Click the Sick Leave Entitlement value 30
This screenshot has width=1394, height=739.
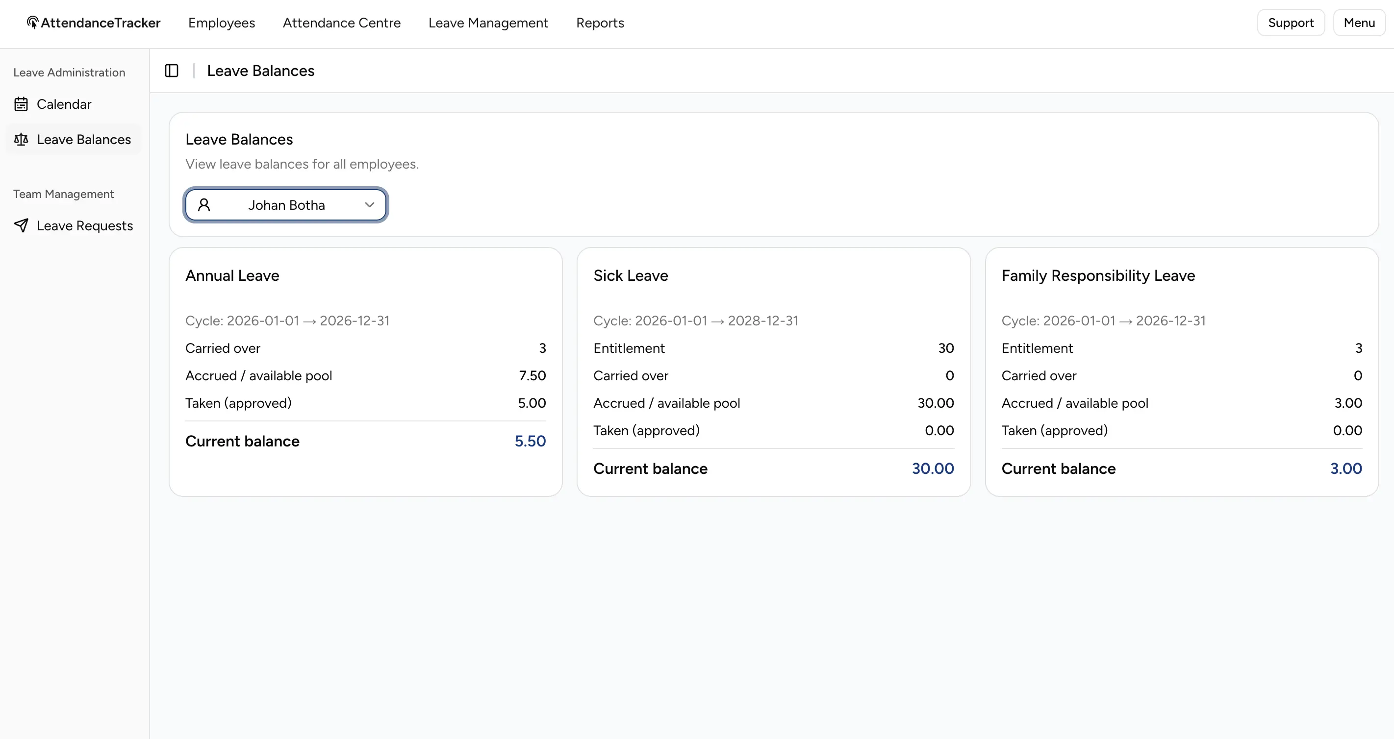pyautogui.click(x=946, y=348)
